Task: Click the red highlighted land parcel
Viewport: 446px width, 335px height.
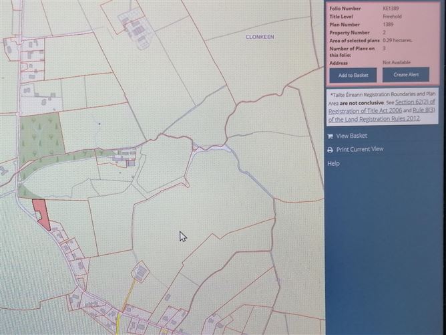Action: pos(42,213)
